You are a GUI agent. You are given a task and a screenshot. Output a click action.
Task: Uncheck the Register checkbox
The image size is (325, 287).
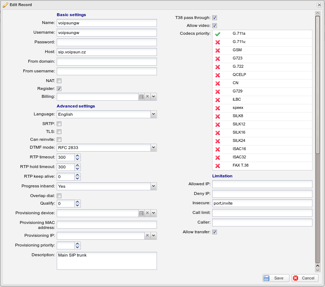pyautogui.click(x=59, y=89)
